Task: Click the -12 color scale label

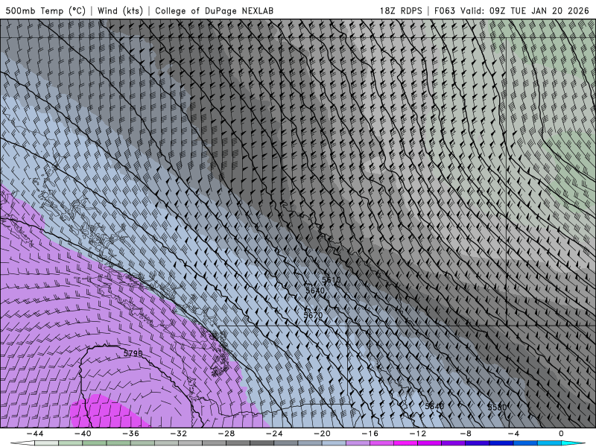Action: point(418,434)
